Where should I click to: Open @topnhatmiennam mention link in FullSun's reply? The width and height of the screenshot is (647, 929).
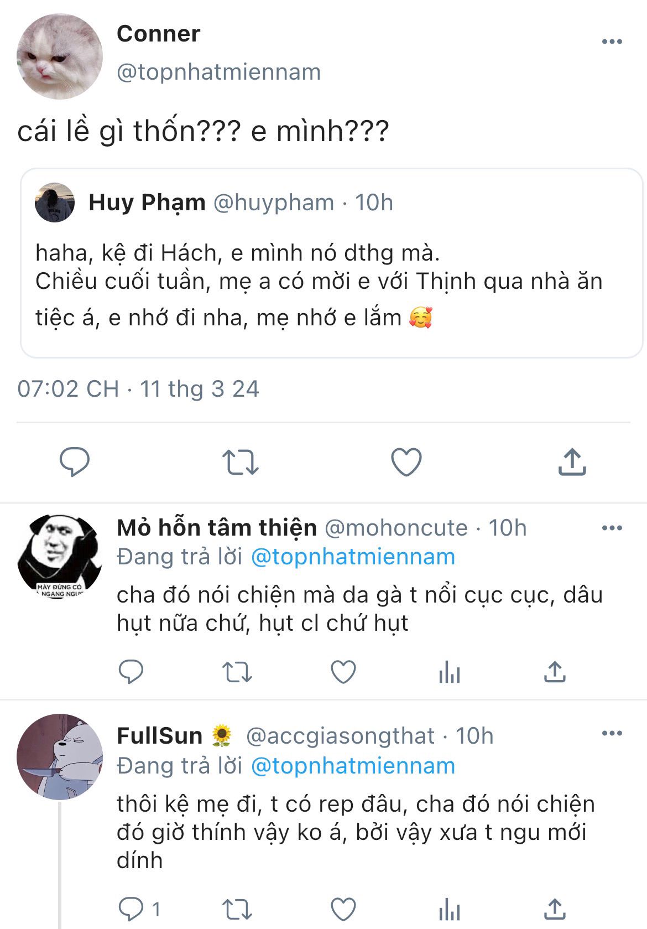point(353,766)
